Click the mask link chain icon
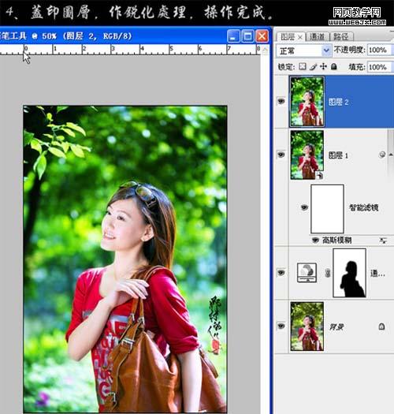394x414 pixels. point(328,273)
